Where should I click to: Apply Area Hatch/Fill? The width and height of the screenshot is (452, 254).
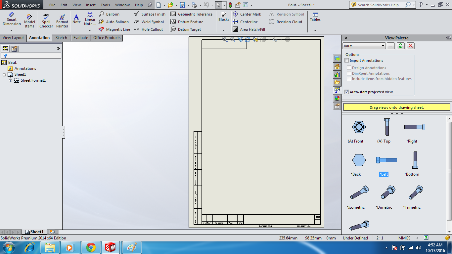[x=249, y=29]
